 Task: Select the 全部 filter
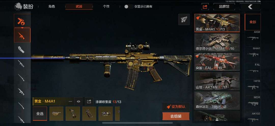tap(253, 22)
